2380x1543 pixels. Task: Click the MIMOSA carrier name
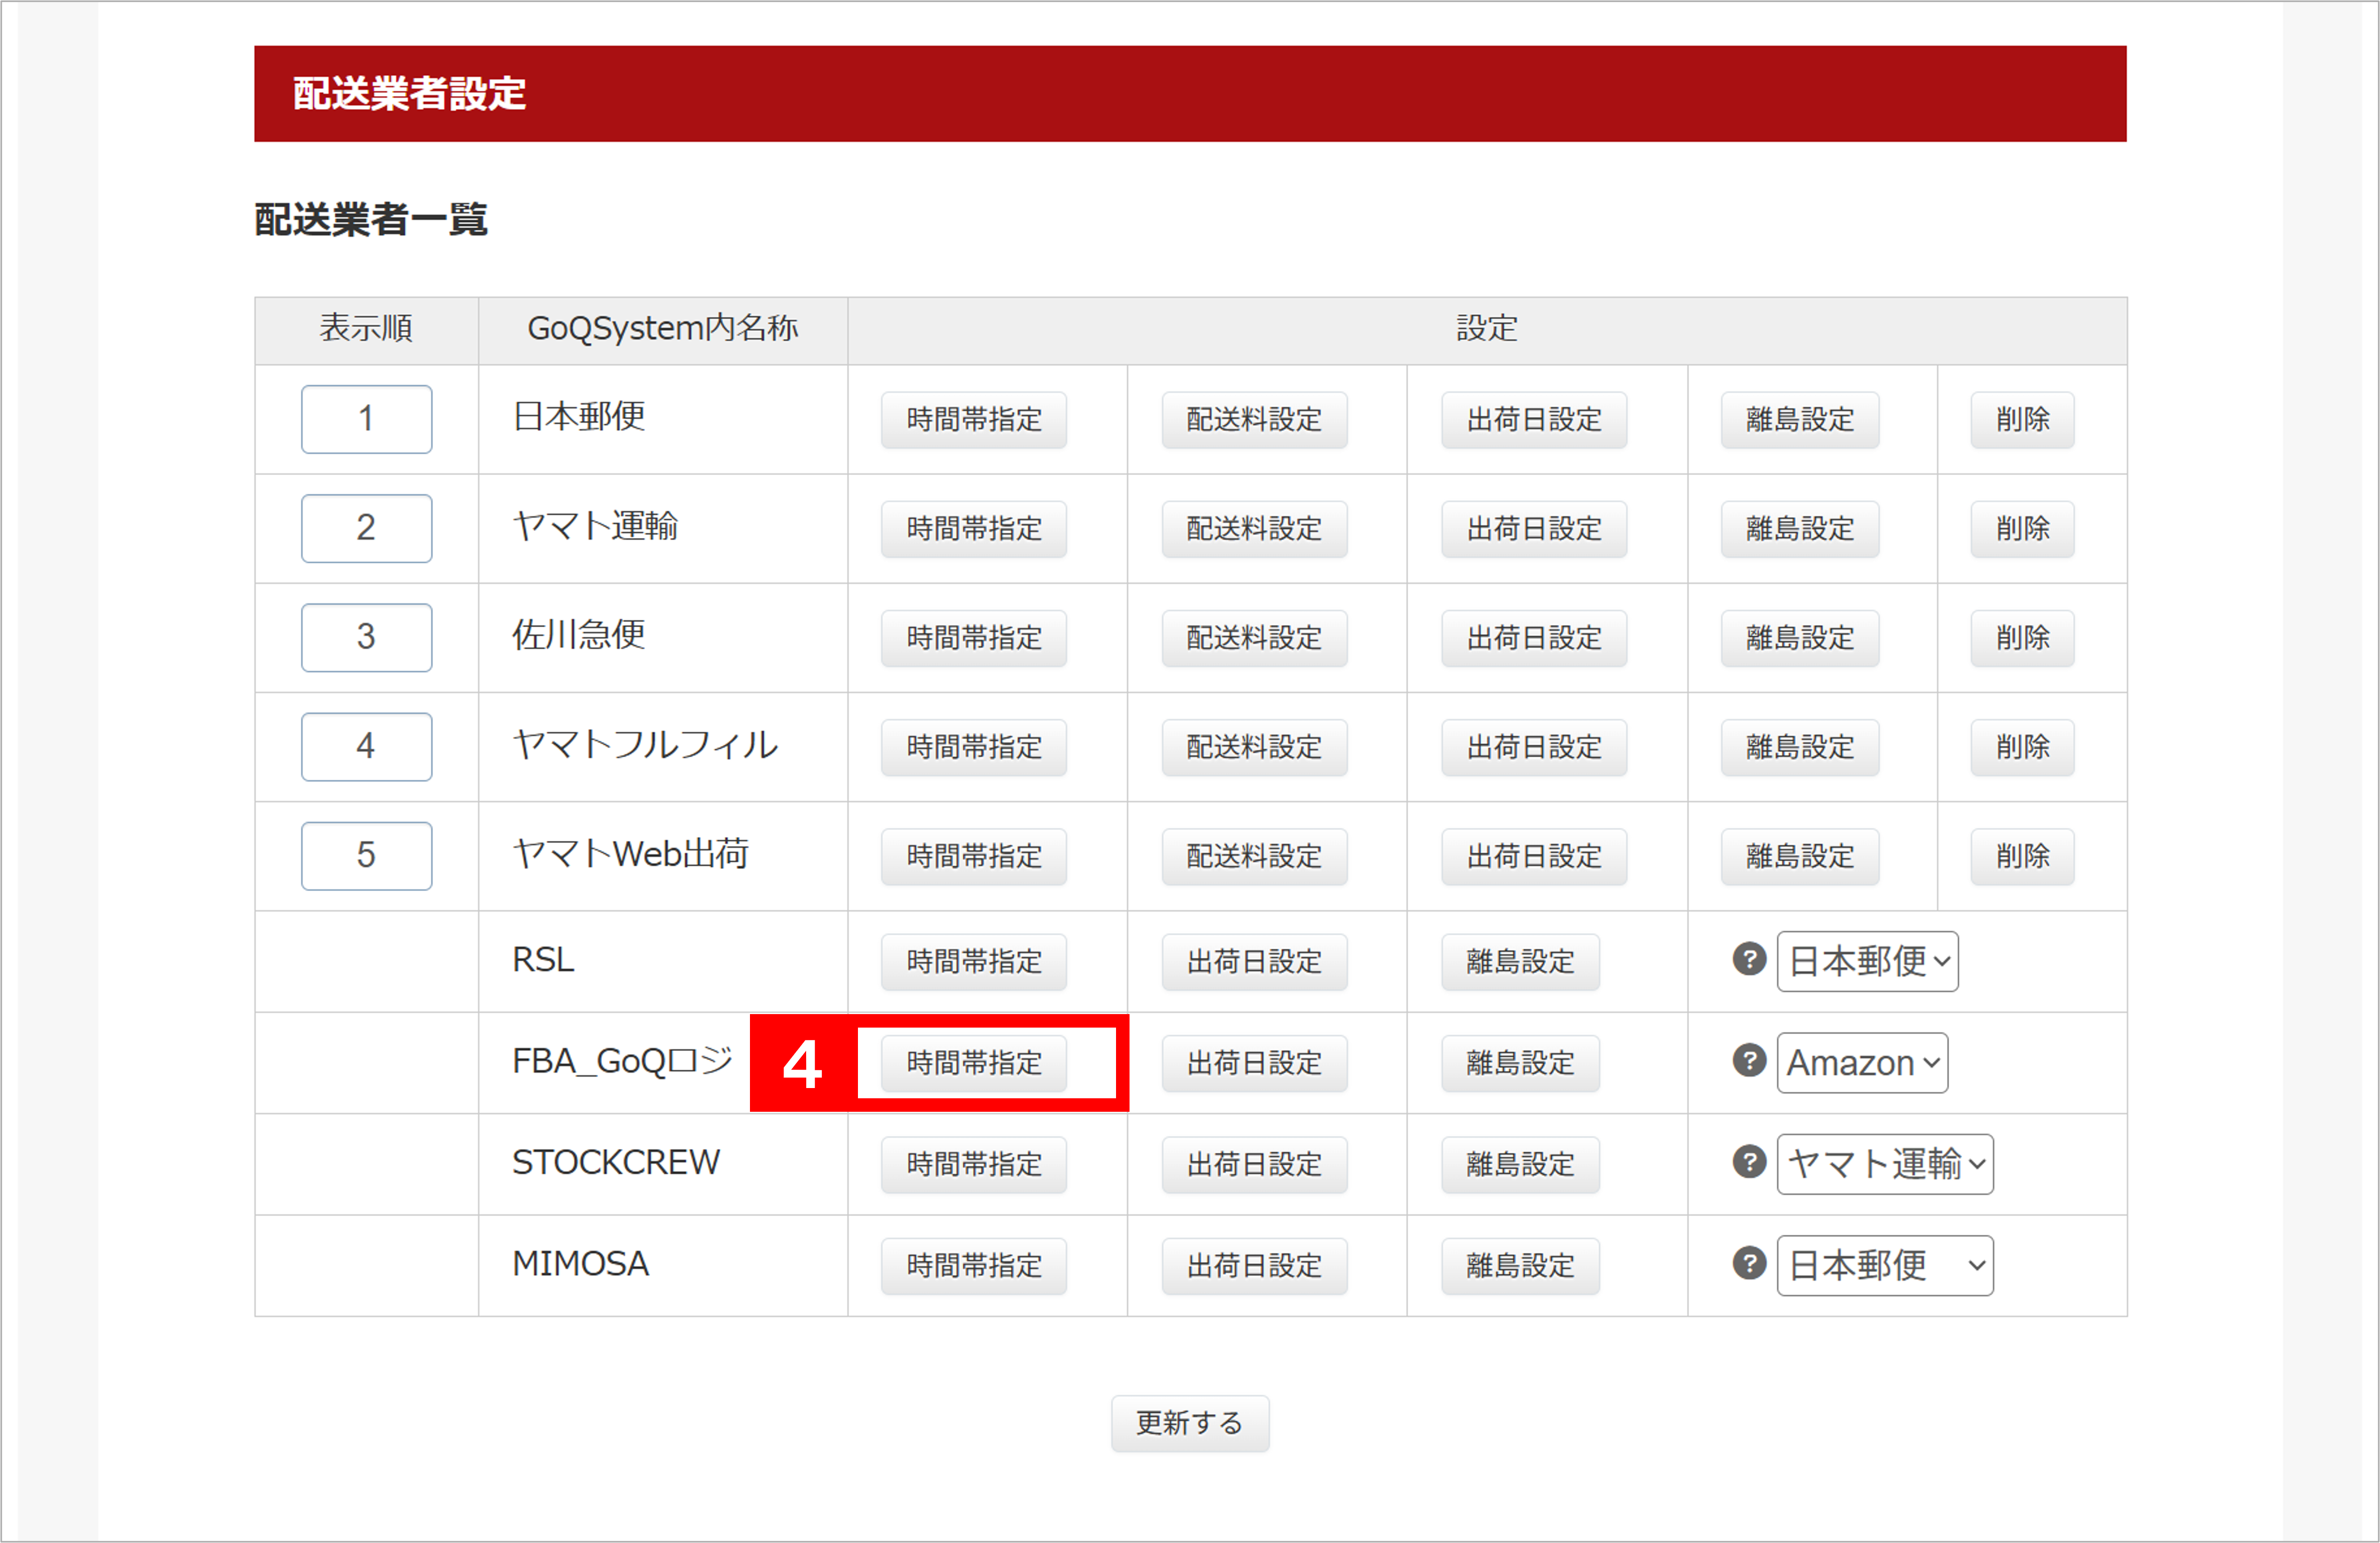581,1264
